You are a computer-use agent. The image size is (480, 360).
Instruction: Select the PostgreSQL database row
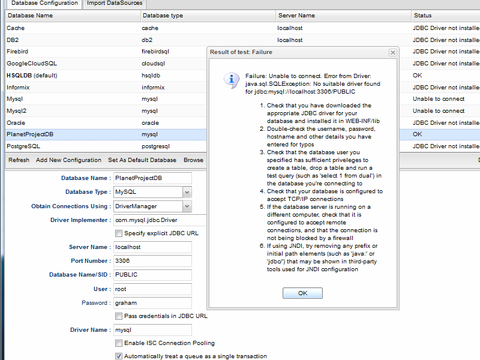(x=72, y=146)
